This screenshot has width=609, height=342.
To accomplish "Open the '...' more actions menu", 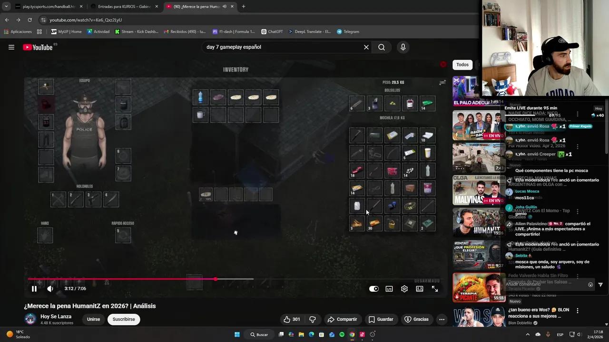I will [442, 319].
